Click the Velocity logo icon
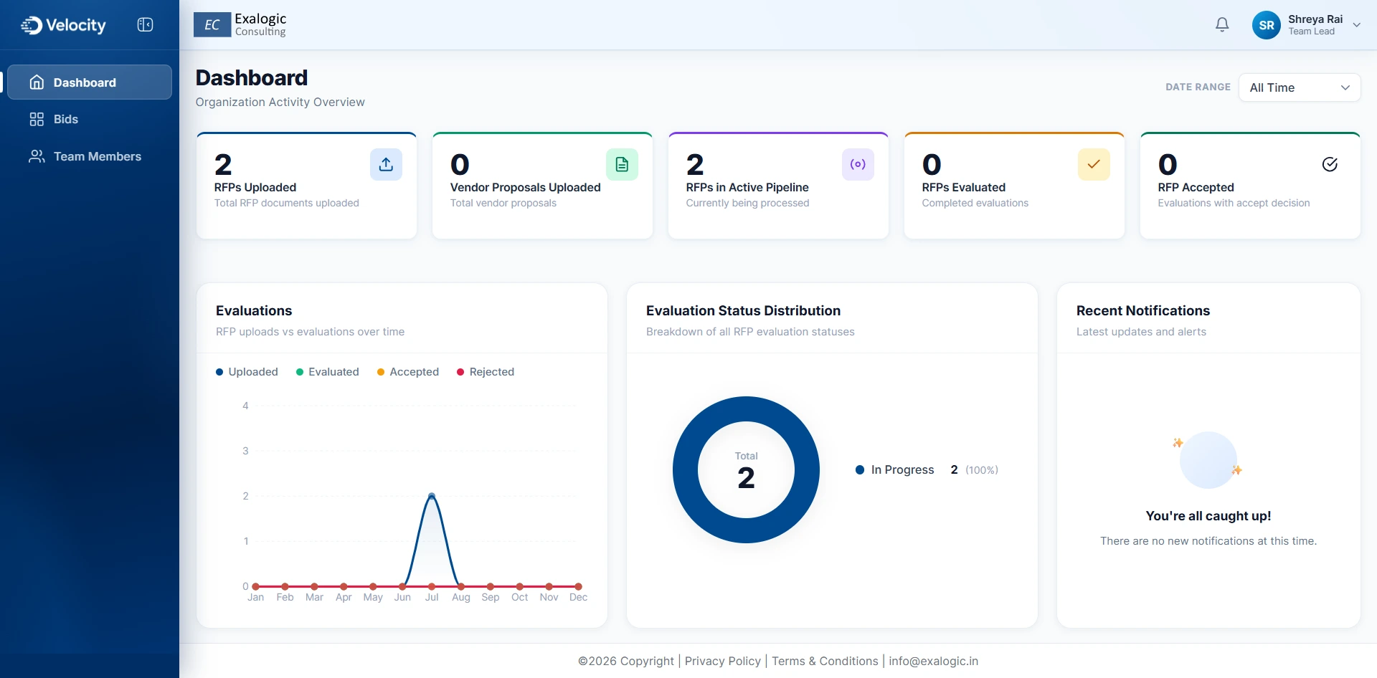 click(x=32, y=25)
